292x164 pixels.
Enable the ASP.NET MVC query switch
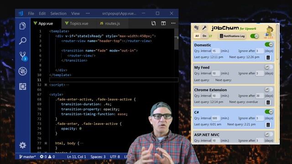pyautogui.click(x=269, y=134)
